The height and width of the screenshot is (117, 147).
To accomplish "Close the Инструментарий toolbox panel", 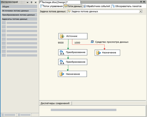I will 36,2.
